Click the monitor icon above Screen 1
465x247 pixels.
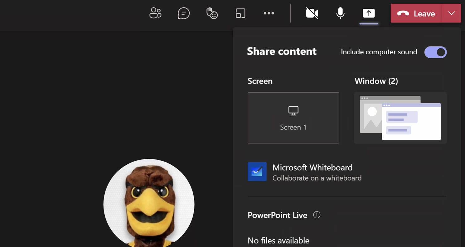pyautogui.click(x=293, y=110)
